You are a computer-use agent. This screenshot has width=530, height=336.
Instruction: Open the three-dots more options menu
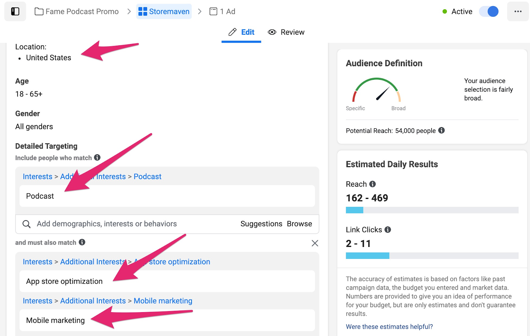pos(518,12)
